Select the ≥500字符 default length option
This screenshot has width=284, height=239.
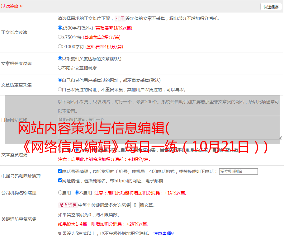[x=60, y=28]
